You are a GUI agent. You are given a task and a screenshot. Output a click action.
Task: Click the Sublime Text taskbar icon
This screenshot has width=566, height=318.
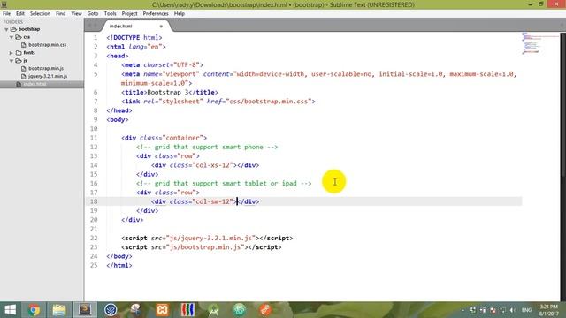coord(85,310)
